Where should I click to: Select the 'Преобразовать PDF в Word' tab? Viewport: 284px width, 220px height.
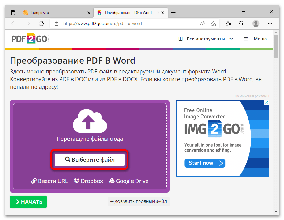pos(131,13)
